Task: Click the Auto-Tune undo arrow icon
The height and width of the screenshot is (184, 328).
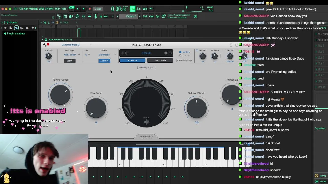Action: point(231,45)
